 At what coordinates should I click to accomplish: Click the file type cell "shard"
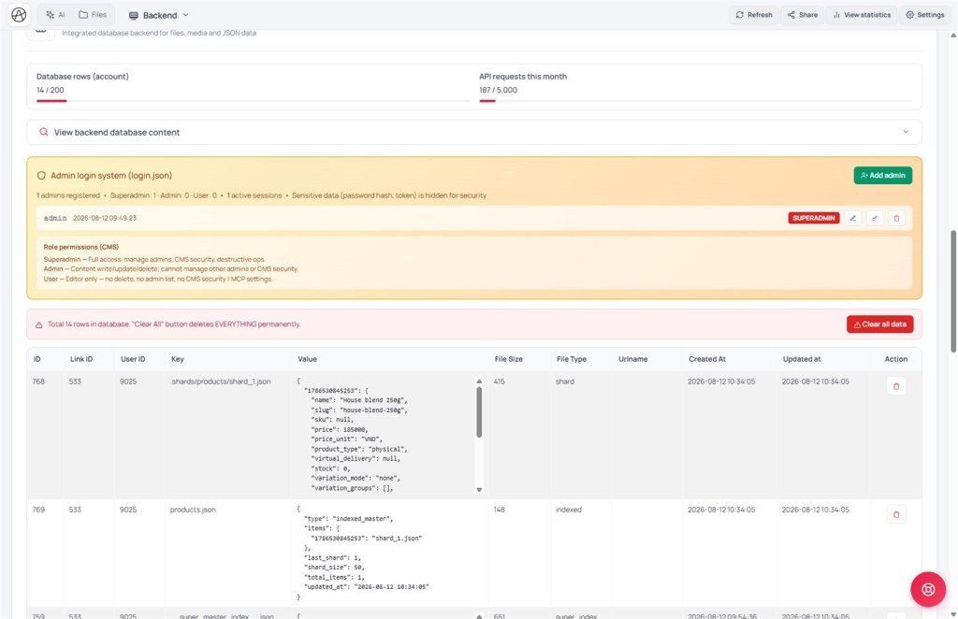564,381
